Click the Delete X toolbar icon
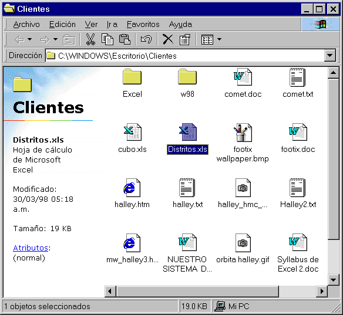The image size is (343, 315). coord(168,39)
